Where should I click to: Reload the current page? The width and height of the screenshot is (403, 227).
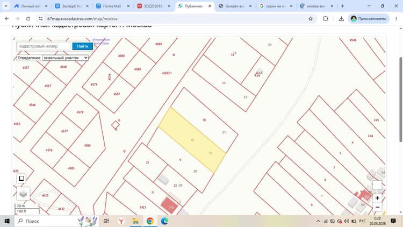click(x=28, y=18)
